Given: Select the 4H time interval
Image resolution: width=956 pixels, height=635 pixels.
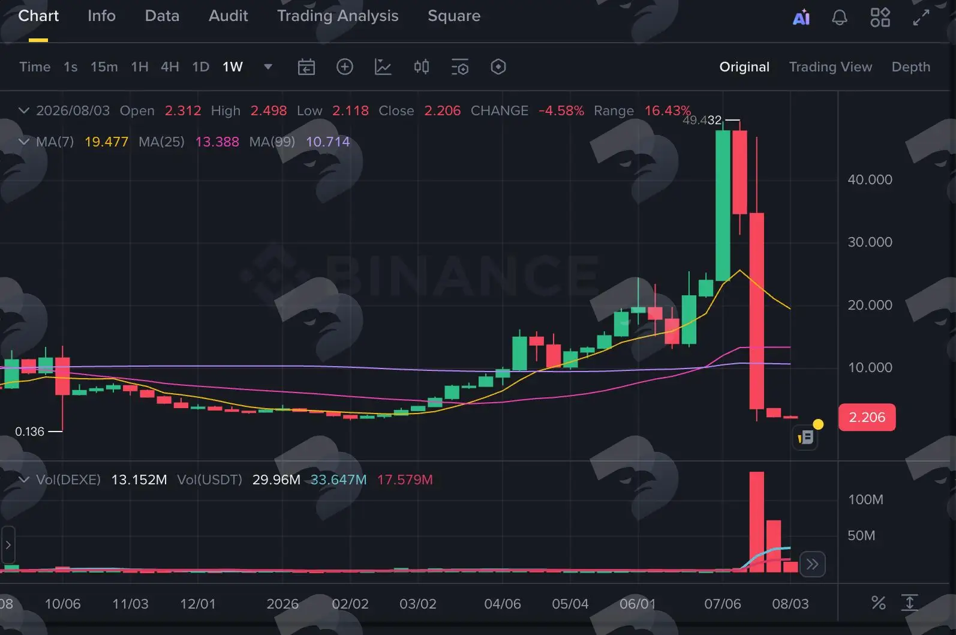Looking at the screenshot, I should [170, 67].
